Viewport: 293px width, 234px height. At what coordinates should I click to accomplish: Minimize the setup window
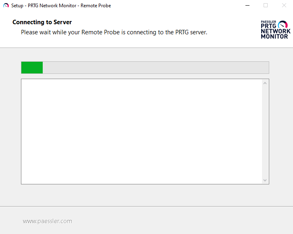[247, 6]
